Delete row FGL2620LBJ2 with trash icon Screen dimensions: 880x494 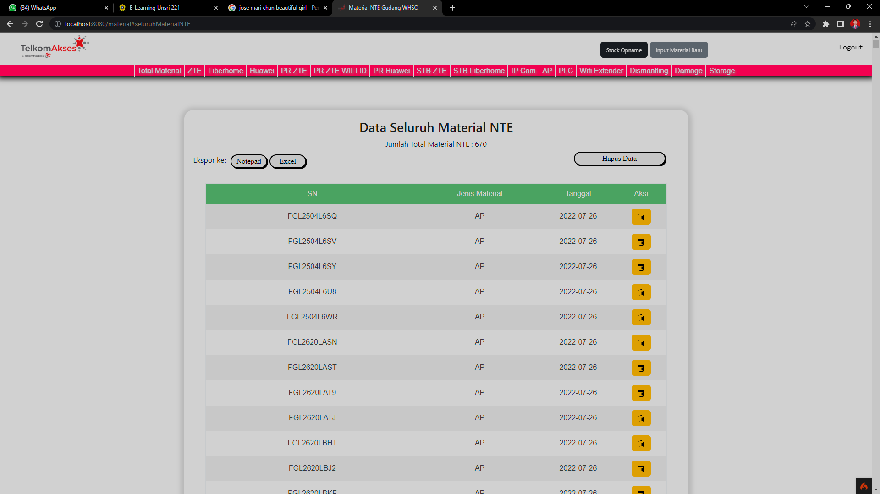[x=641, y=469]
